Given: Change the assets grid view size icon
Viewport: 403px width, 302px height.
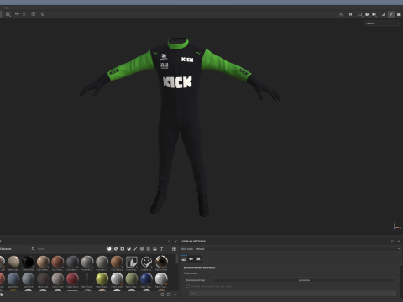Looking at the screenshot, I should click(x=174, y=248).
